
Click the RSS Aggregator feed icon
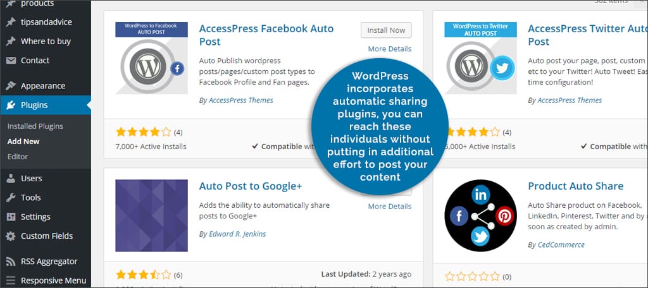(x=11, y=261)
